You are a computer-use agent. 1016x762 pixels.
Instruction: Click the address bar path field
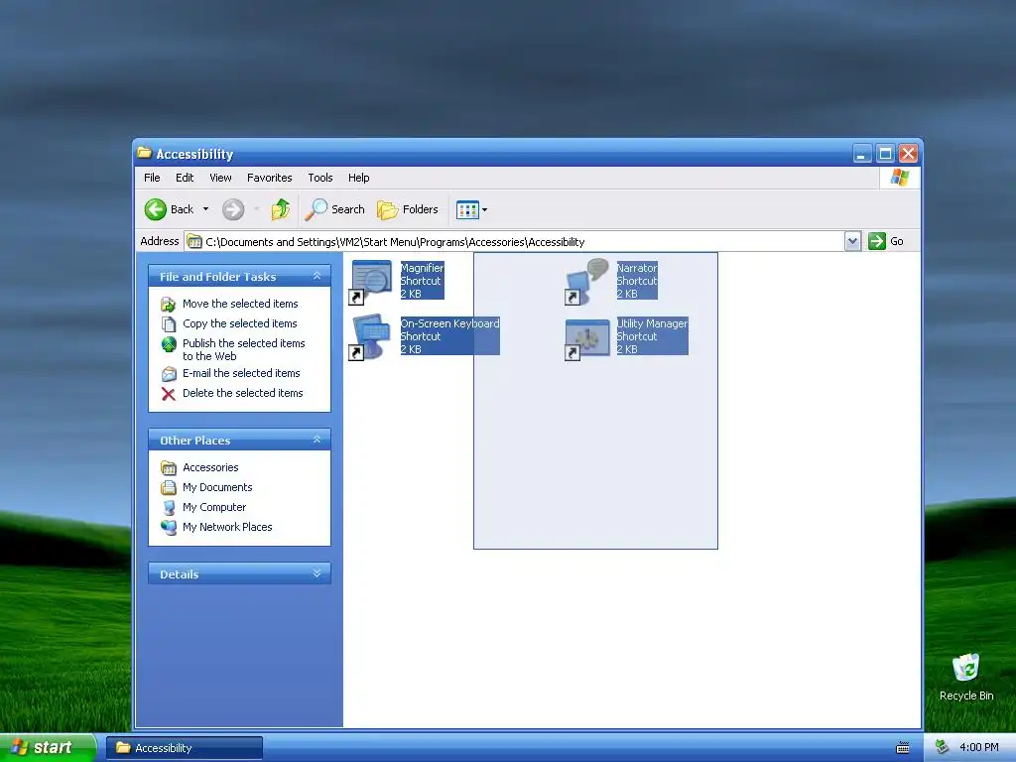pyautogui.click(x=515, y=242)
